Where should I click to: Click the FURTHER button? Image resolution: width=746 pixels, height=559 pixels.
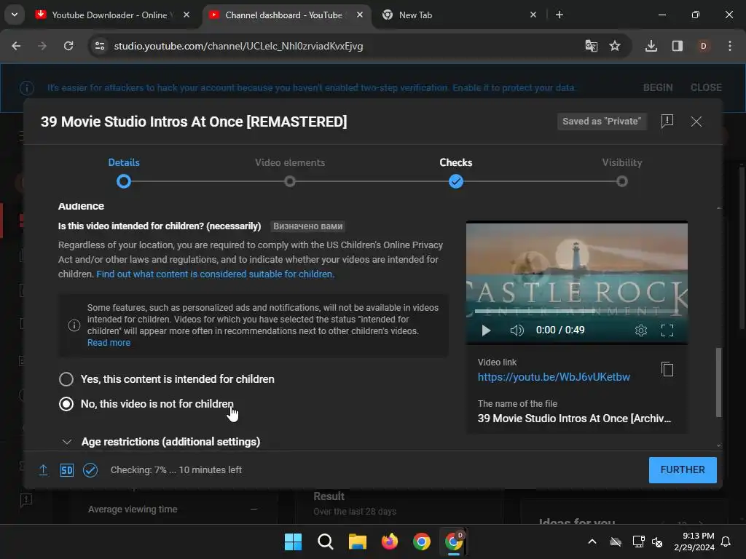(x=682, y=469)
